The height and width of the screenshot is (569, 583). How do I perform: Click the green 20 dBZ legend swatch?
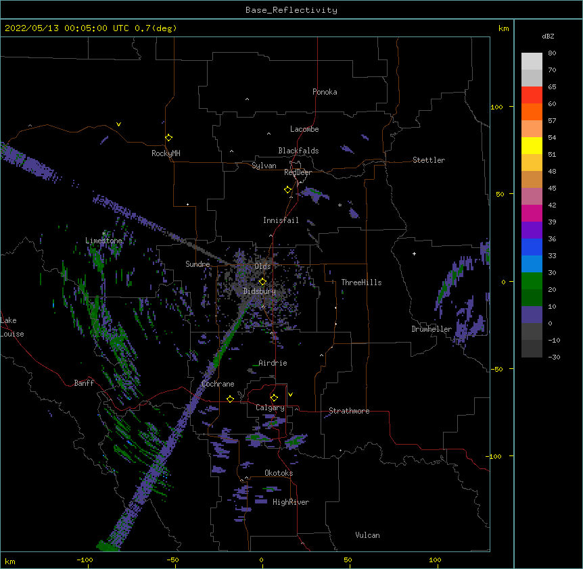[x=532, y=281]
